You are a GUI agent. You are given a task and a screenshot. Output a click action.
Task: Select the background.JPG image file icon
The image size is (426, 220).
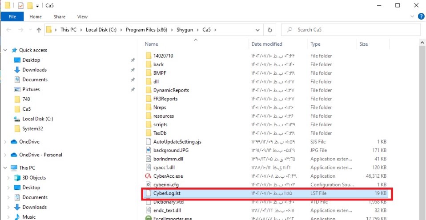click(149, 150)
